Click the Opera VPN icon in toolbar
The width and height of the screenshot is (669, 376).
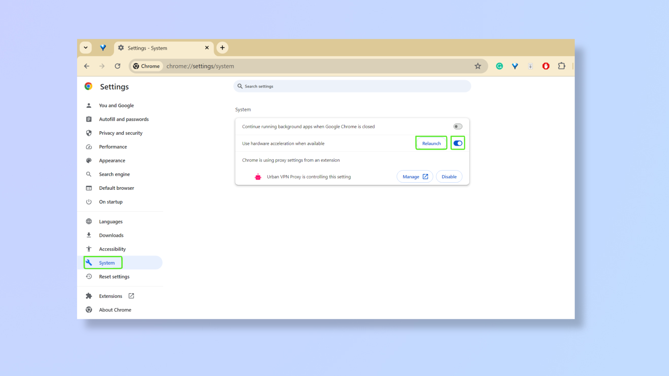point(546,66)
